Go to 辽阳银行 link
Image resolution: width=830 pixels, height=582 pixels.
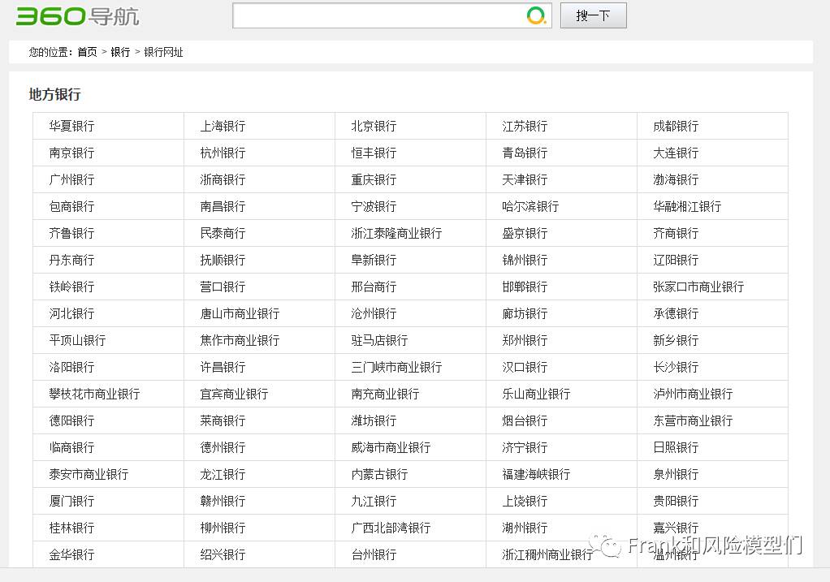tap(676, 260)
